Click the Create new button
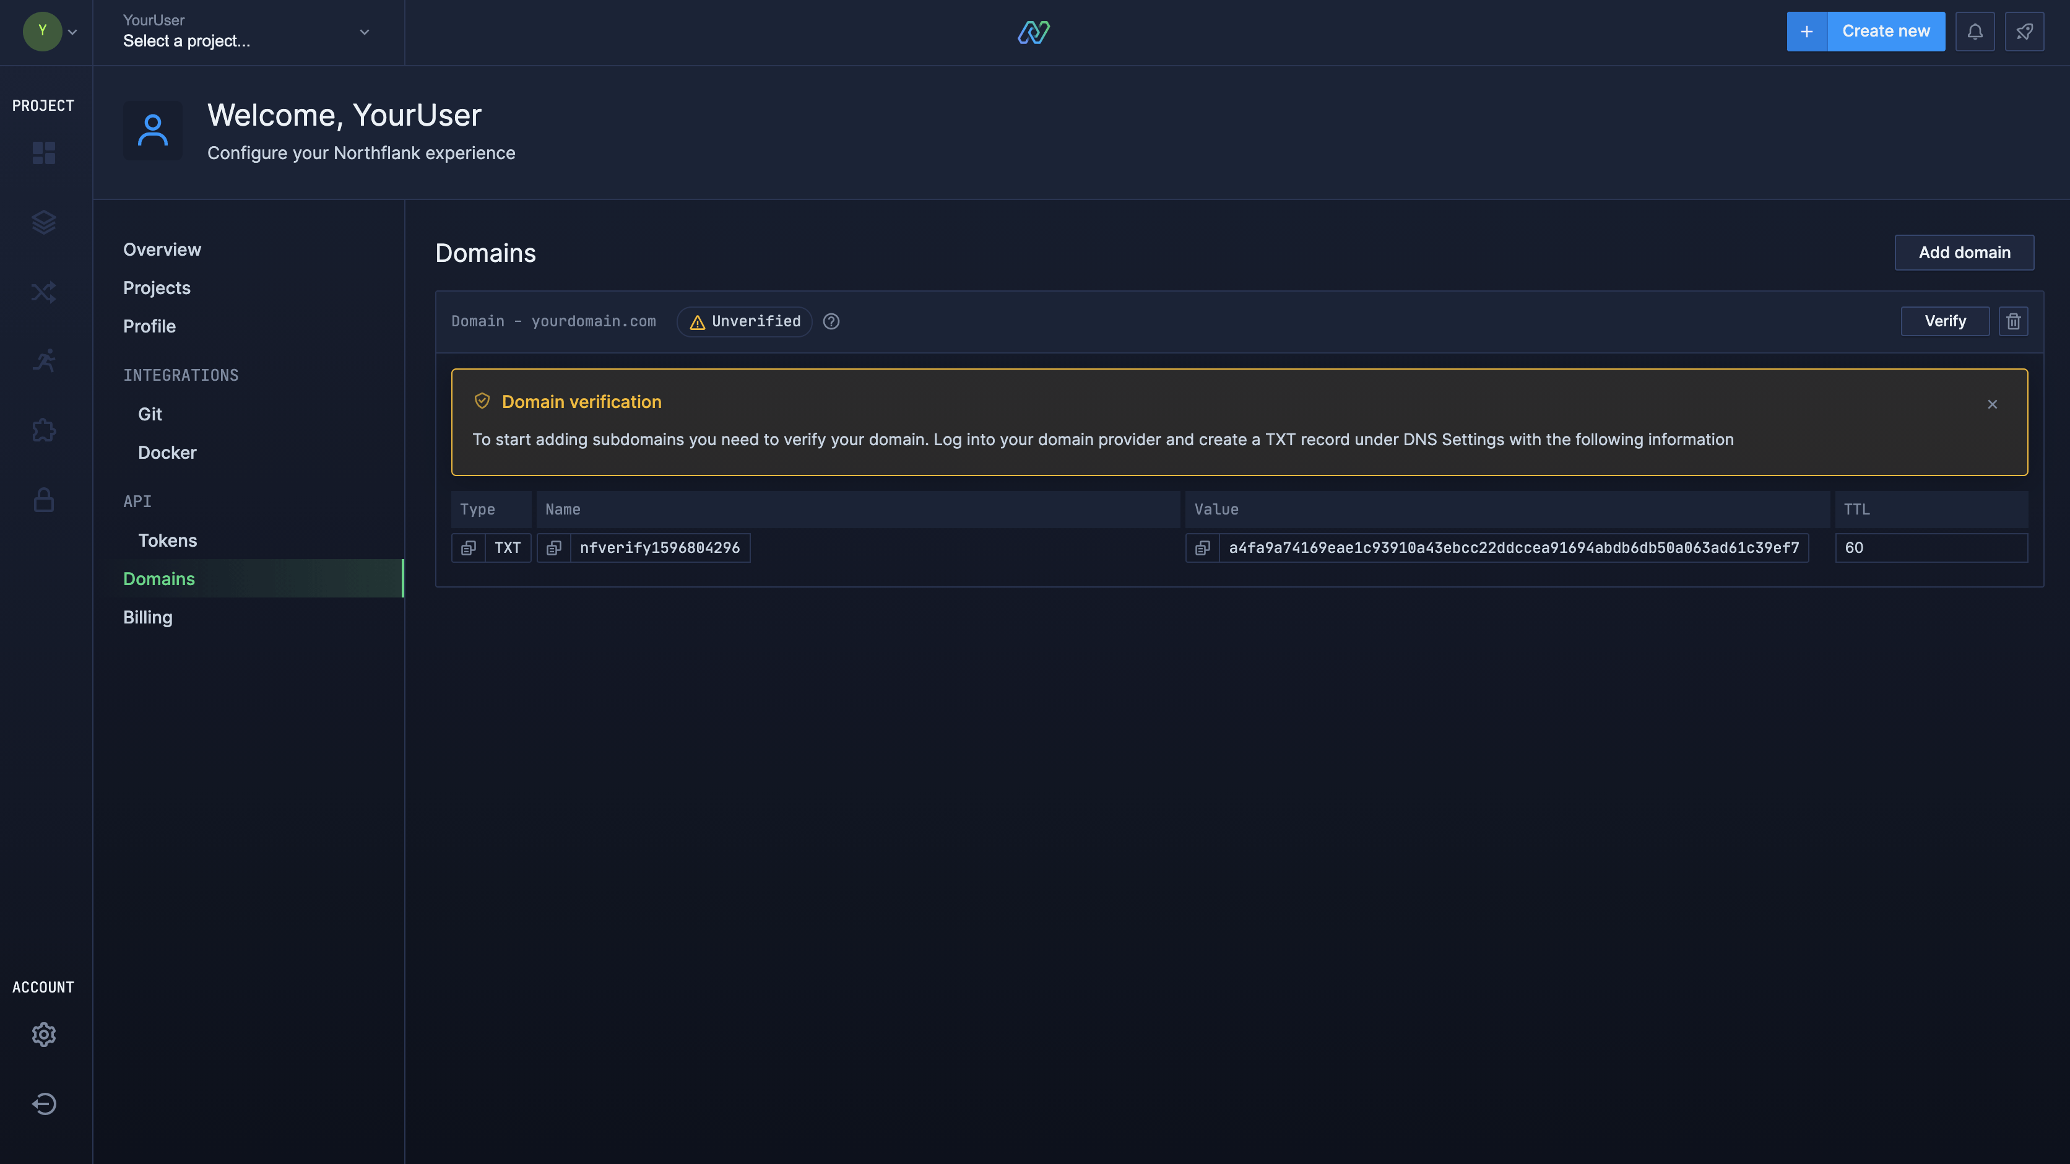Viewport: 2070px width, 1164px height. 1886,32
